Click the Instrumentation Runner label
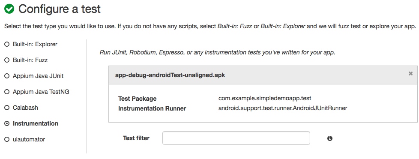 tap(152, 108)
